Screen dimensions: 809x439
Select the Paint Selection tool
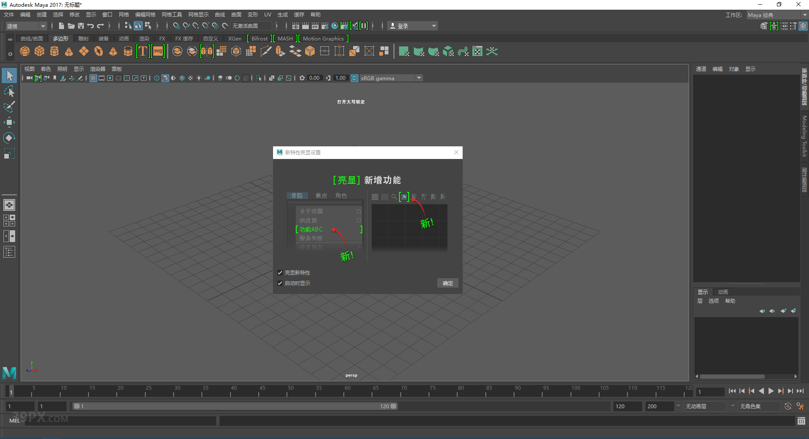[9, 107]
